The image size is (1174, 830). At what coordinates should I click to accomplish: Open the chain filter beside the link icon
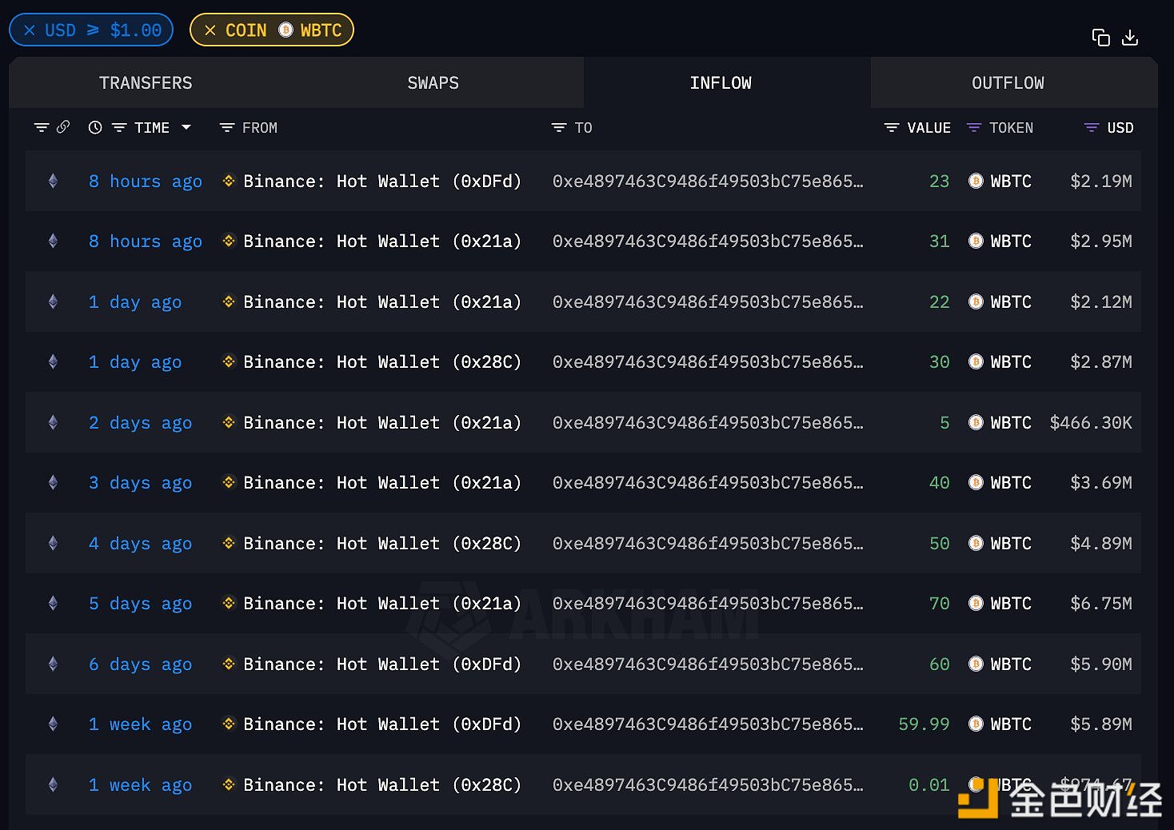[42, 128]
